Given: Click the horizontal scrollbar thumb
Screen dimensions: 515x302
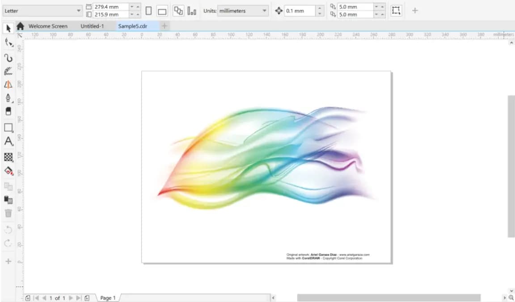Looking at the screenshot, I should coord(389,298).
